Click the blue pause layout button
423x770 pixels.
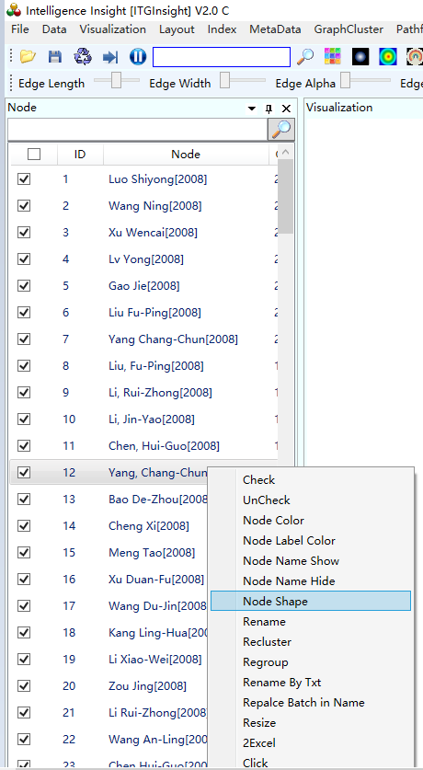pos(138,57)
